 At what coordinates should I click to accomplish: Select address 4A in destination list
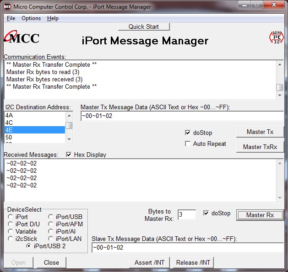(x=35, y=115)
